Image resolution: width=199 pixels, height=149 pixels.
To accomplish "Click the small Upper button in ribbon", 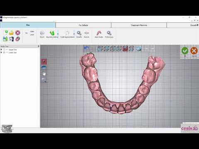I will point(32,31).
